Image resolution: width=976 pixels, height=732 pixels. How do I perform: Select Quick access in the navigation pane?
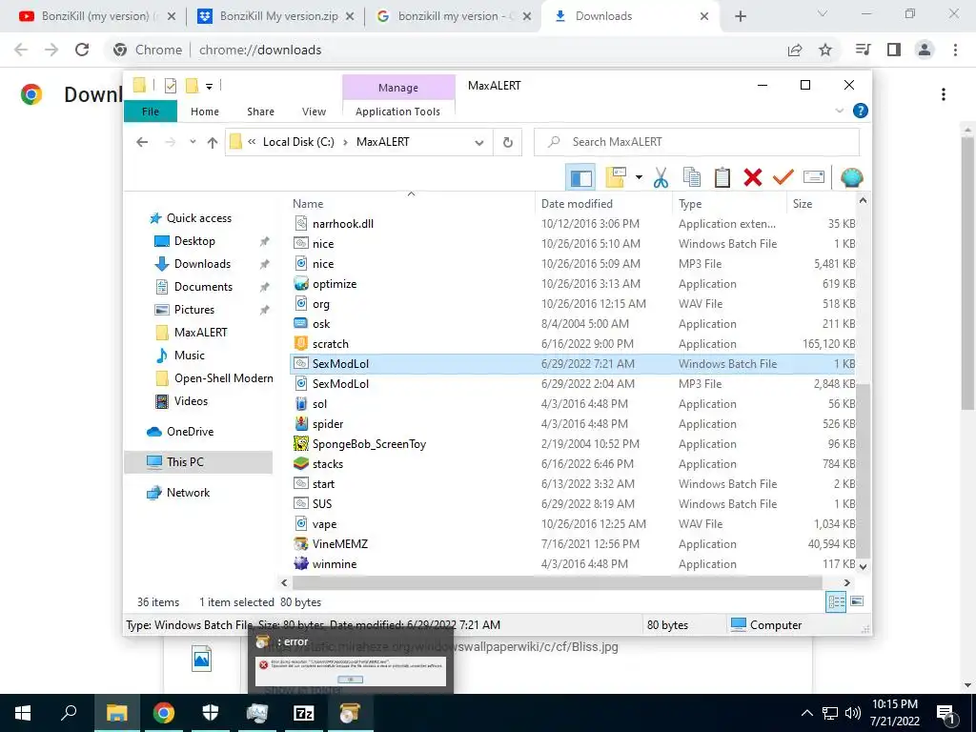(198, 218)
